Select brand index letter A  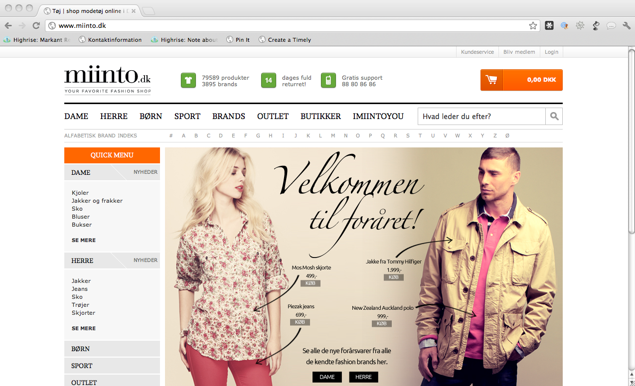point(183,135)
